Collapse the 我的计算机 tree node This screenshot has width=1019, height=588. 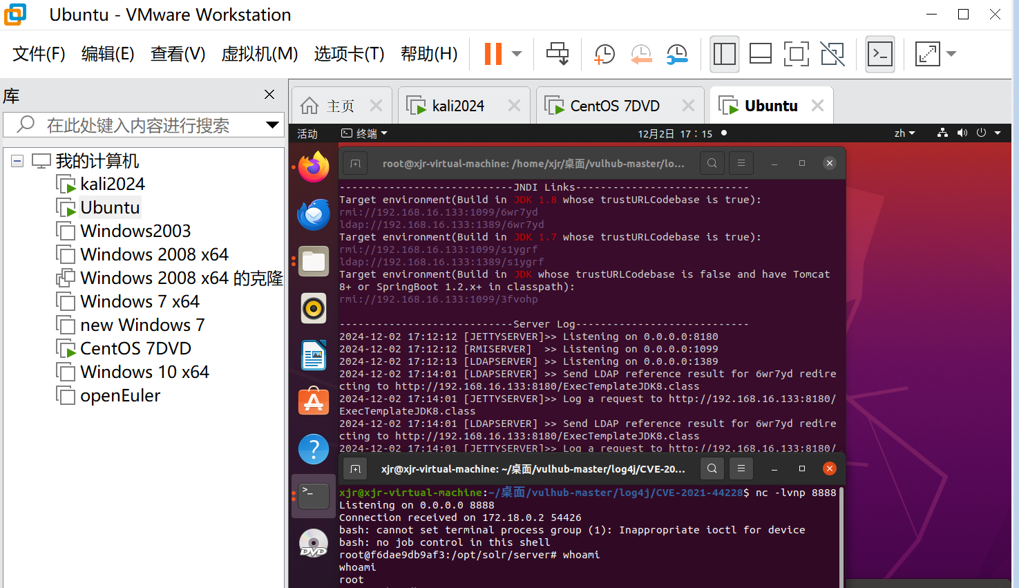pyautogui.click(x=17, y=161)
